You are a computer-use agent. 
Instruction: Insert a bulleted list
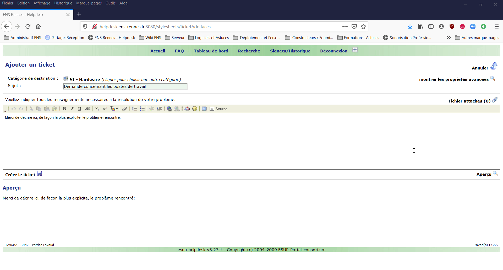click(x=142, y=109)
